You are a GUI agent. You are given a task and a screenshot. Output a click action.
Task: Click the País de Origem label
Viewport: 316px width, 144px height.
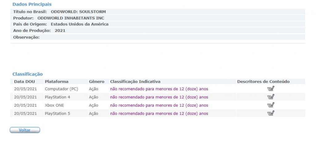click(x=30, y=24)
